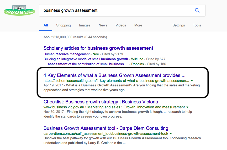This screenshot has height=150, width=227.
Task: Select the All results tab
Action: point(46,25)
